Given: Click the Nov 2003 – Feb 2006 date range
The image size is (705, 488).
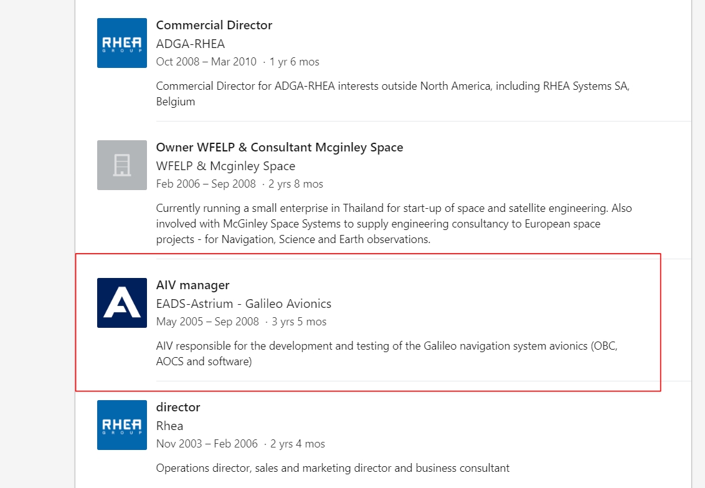Looking at the screenshot, I should coord(207,444).
